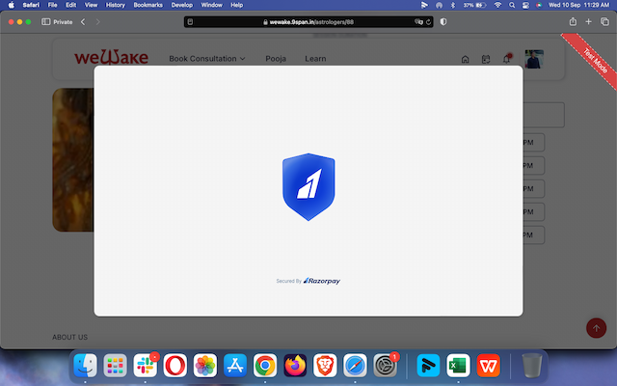Reload the page using refresh icon
Viewport: 617px width, 386px height.
pos(429,21)
